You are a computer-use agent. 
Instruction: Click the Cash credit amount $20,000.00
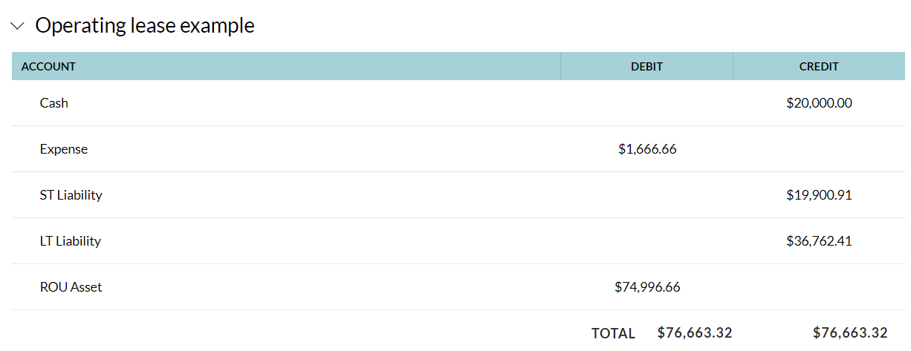click(819, 103)
